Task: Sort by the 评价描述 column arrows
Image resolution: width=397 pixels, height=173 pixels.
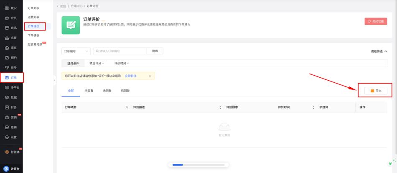Action: coord(220,107)
